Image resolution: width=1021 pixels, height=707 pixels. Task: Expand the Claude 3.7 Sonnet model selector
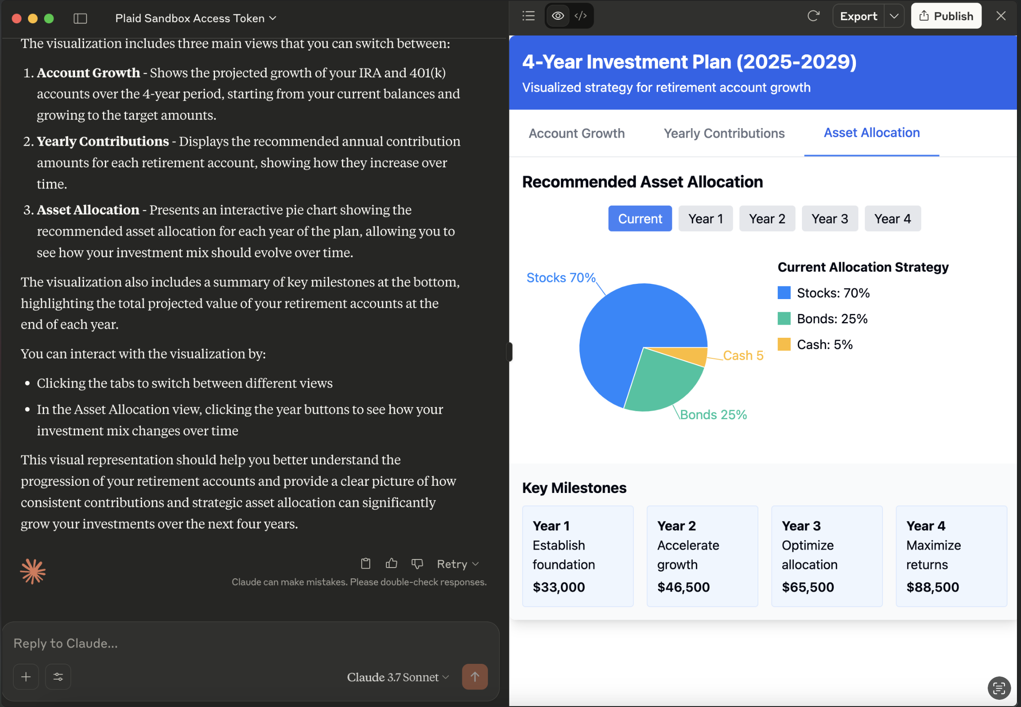pyautogui.click(x=398, y=677)
